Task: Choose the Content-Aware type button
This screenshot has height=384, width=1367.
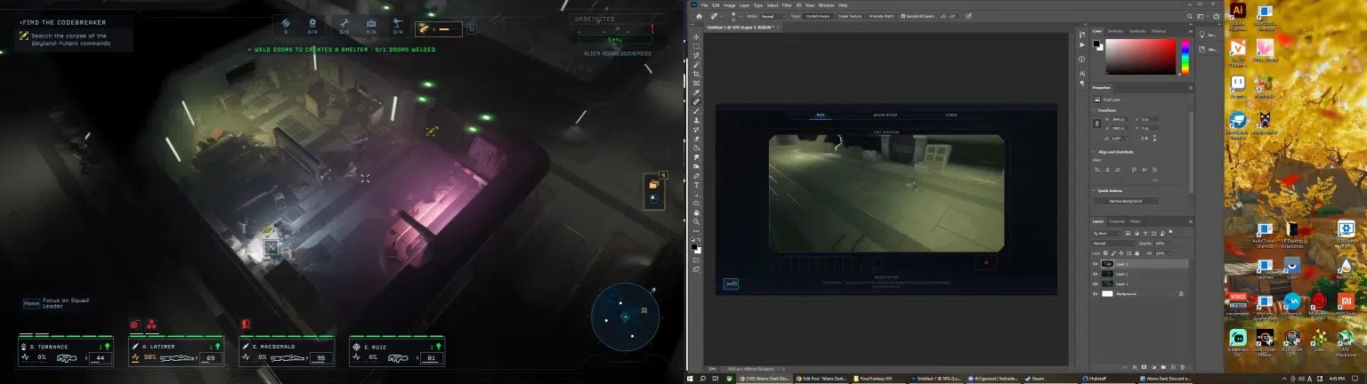Action: tap(817, 16)
